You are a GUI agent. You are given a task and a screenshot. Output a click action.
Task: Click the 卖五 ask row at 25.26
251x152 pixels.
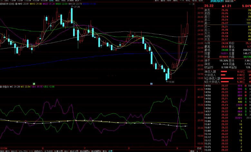click(227, 10)
